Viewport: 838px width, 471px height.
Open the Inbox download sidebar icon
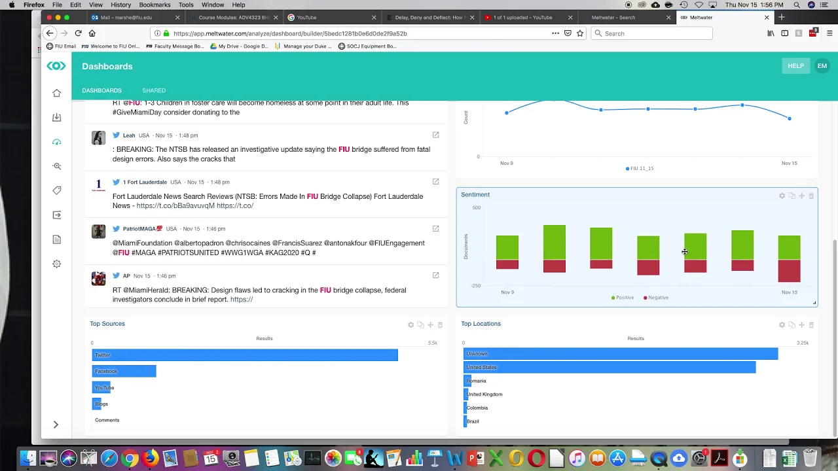click(x=56, y=117)
